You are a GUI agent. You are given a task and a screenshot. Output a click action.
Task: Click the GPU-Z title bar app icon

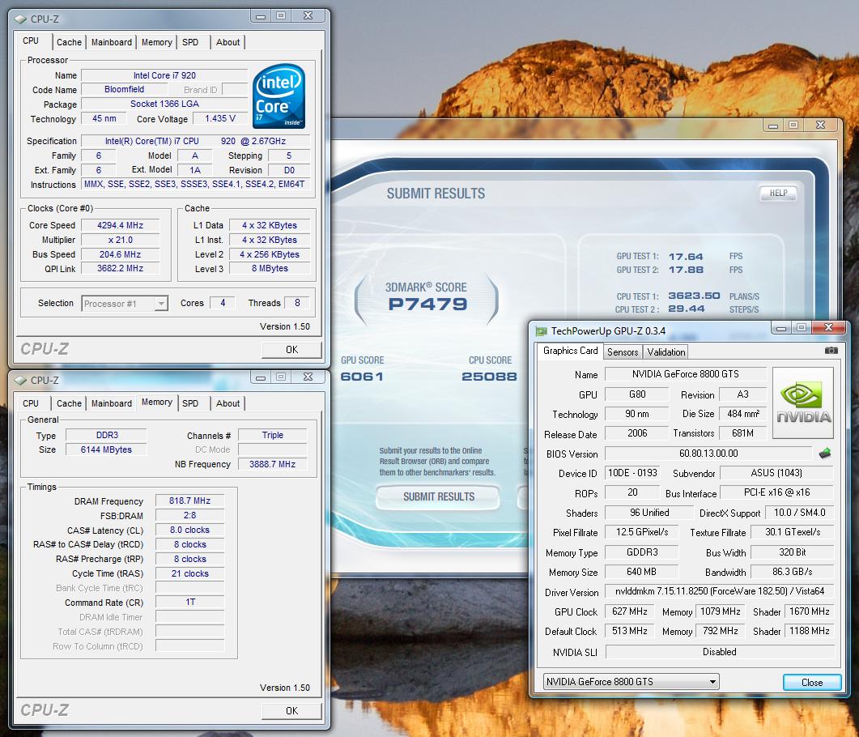pos(542,331)
